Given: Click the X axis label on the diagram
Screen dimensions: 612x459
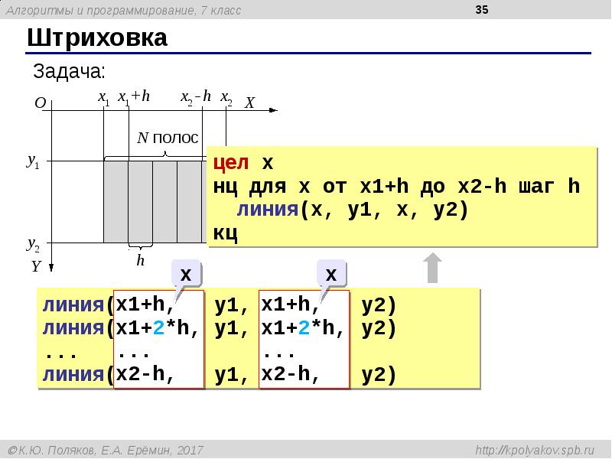Looking at the screenshot, I should tap(249, 103).
